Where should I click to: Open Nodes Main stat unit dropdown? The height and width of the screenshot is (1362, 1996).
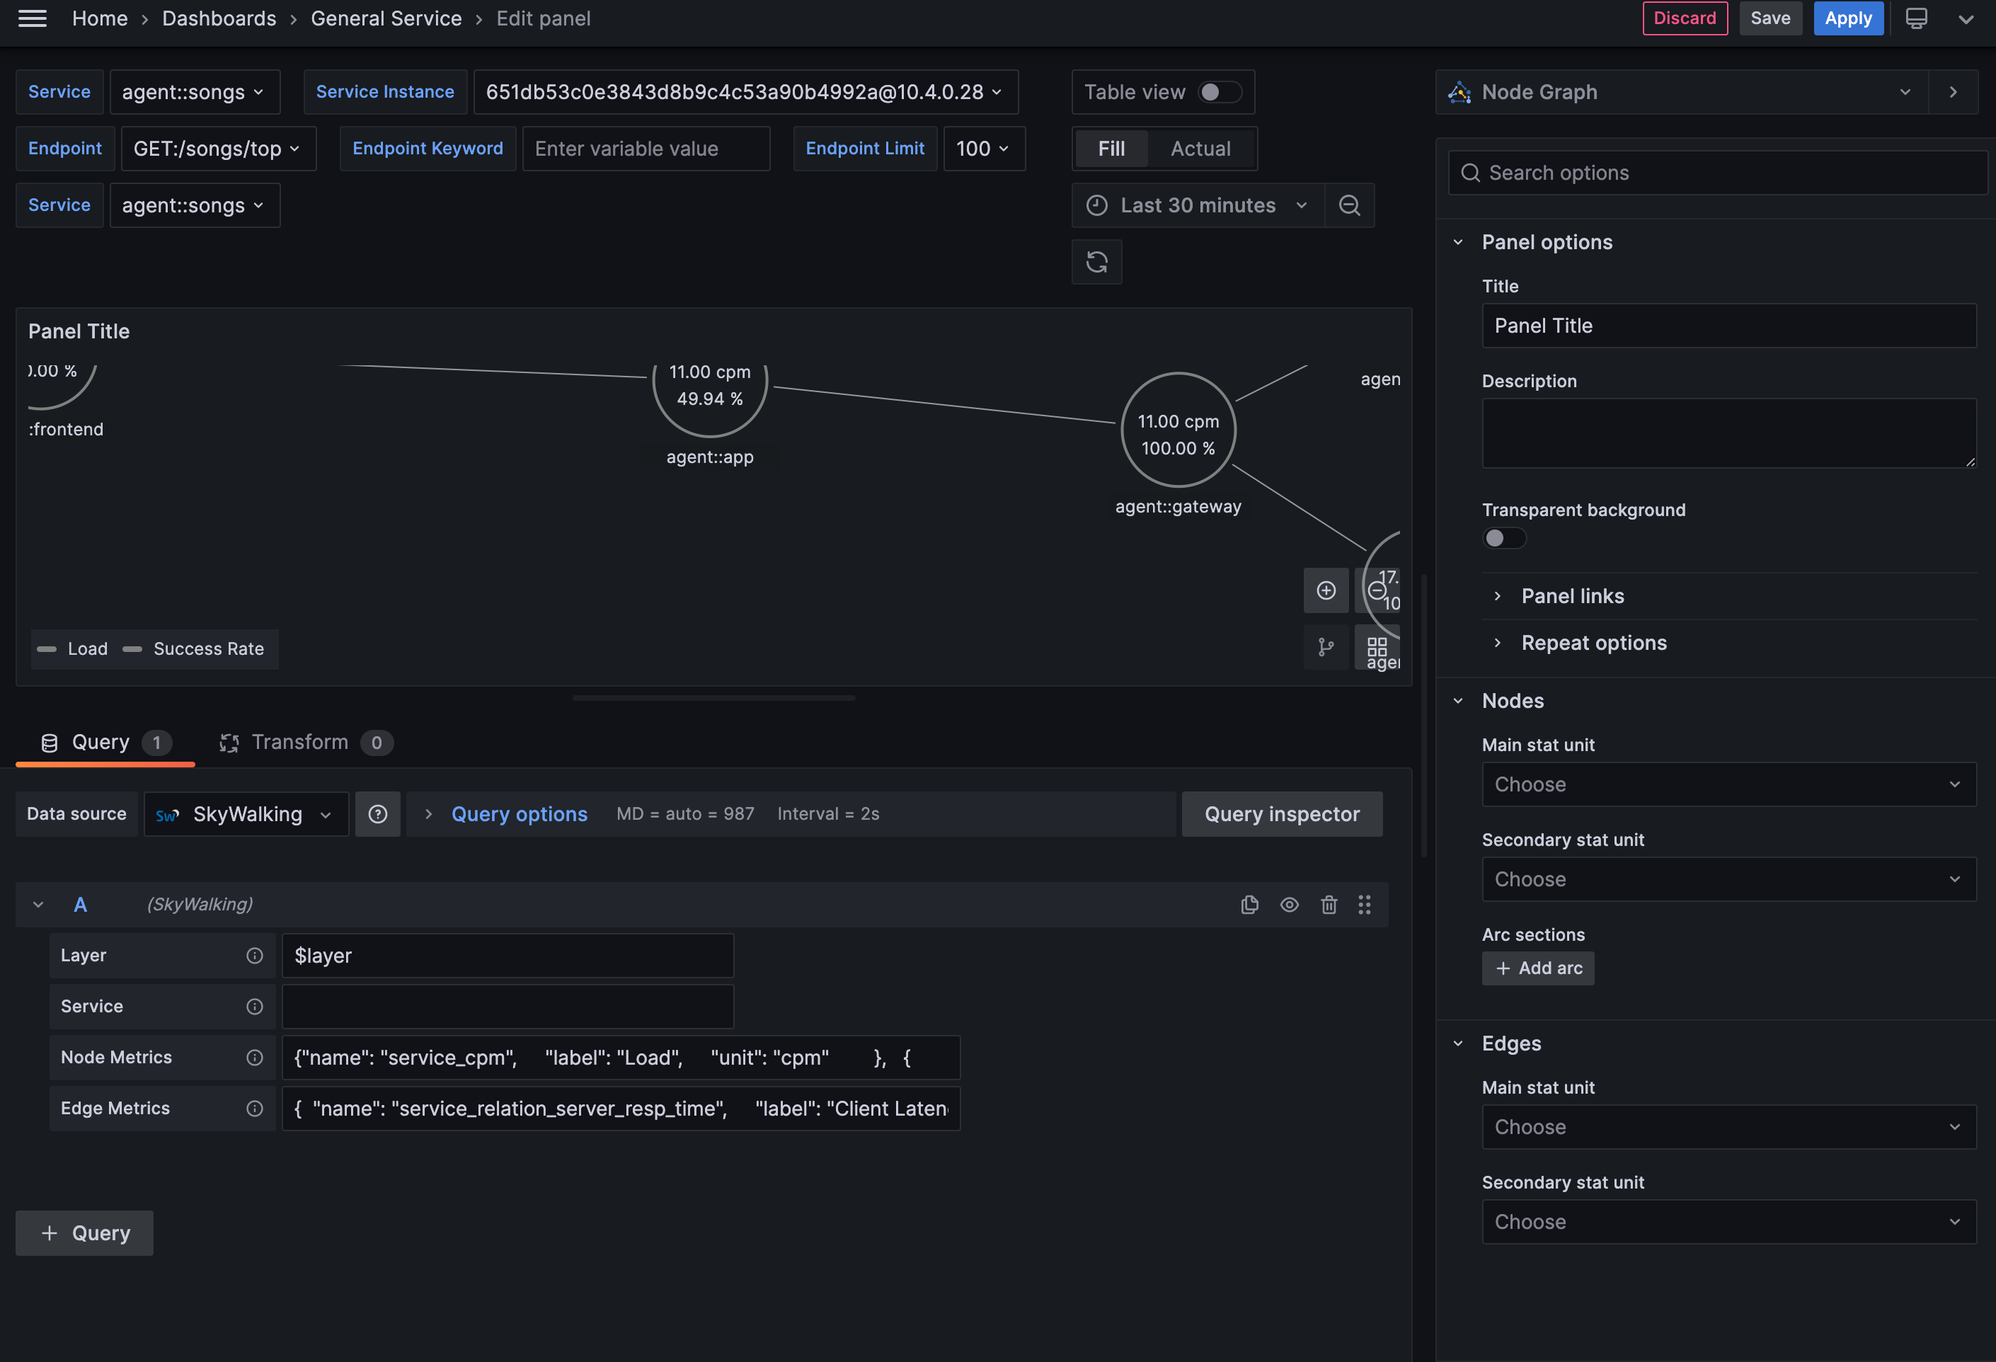(1729, 784)
